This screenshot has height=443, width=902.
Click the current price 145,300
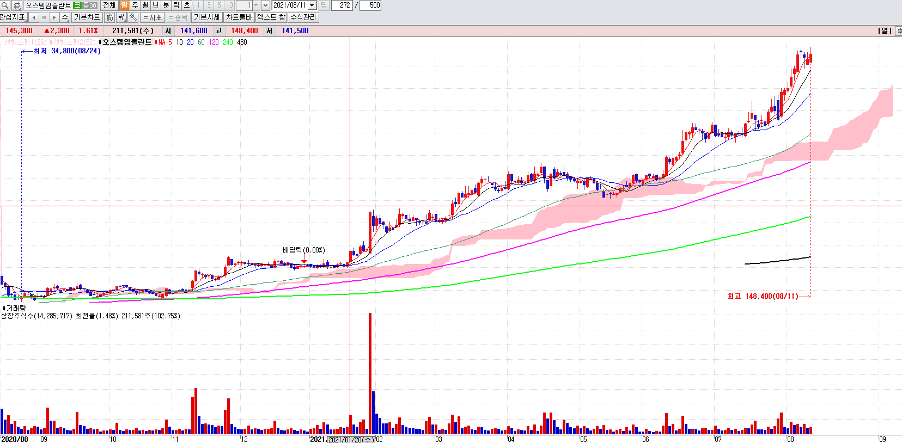click(x=19, y=31)
